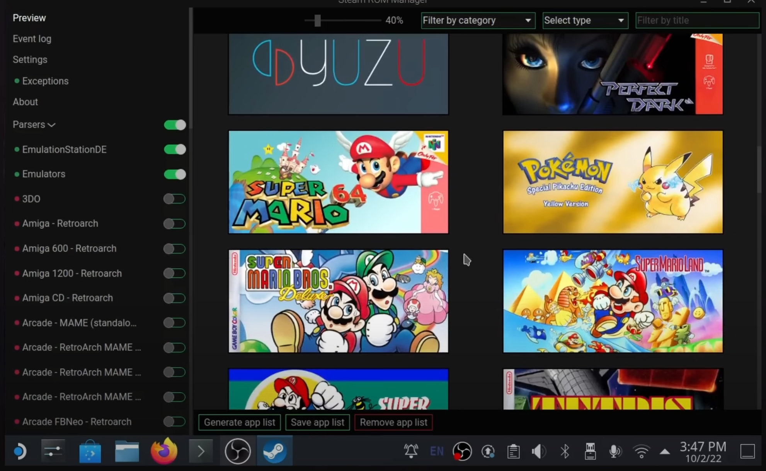
Task: Open the Preview page
Action: pyautogui.click(x=29, y=18)
